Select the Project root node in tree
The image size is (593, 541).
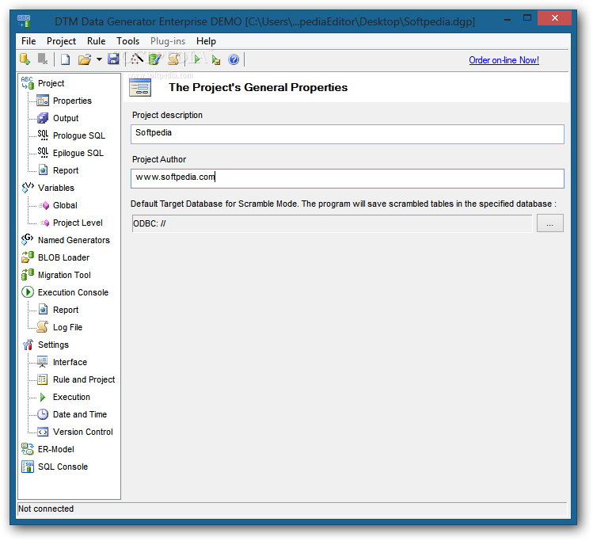(x=51, y=83)
